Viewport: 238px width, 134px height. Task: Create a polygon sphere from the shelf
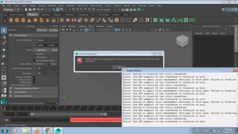11,20
